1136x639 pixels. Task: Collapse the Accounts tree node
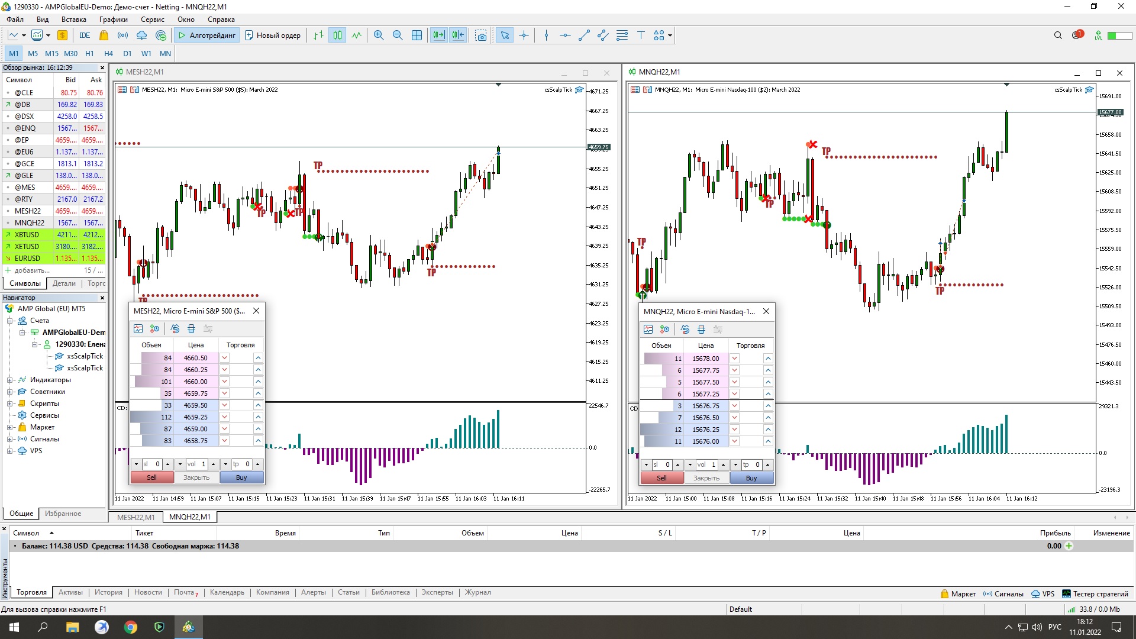(9, 321)
